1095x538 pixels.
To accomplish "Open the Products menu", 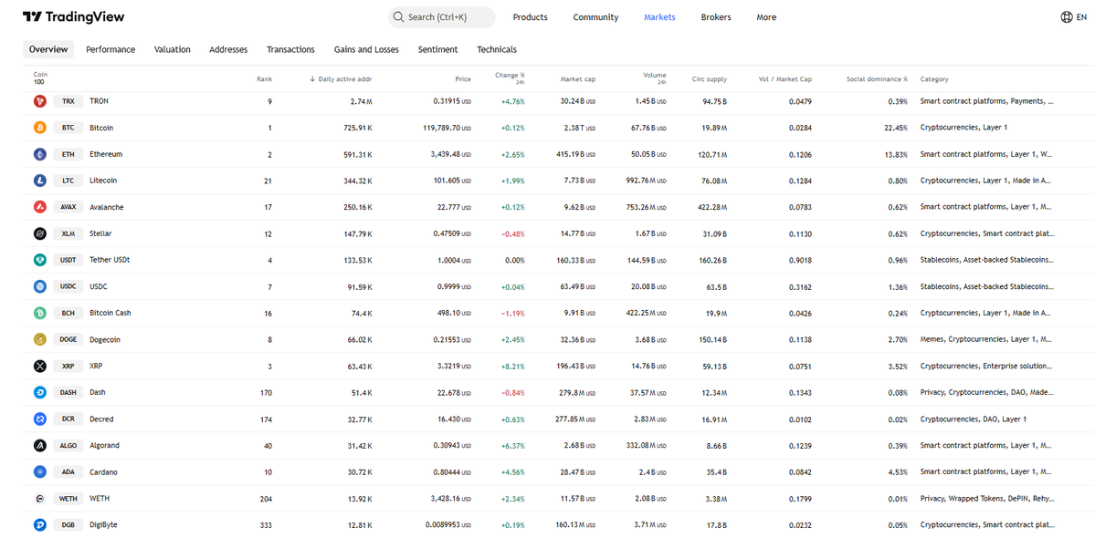I will coord(530,17).
